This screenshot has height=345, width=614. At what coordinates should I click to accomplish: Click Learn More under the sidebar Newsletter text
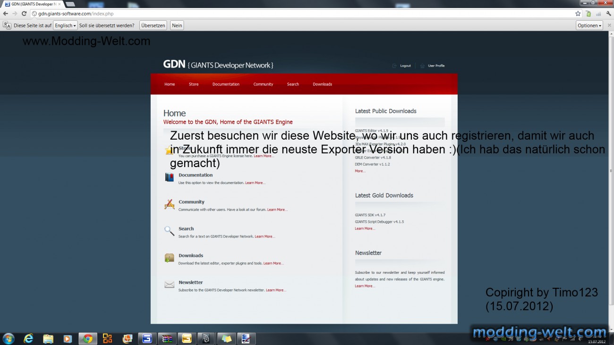click(x=365, y=286)
